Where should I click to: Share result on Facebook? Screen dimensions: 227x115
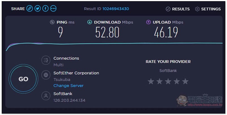click(x=45, y=9)
